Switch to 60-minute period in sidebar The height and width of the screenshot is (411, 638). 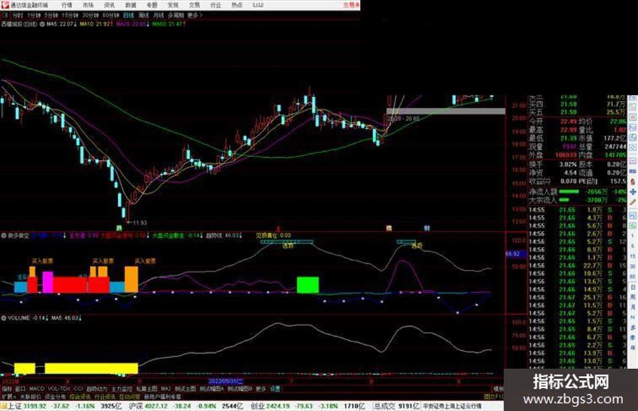(633, 277)
